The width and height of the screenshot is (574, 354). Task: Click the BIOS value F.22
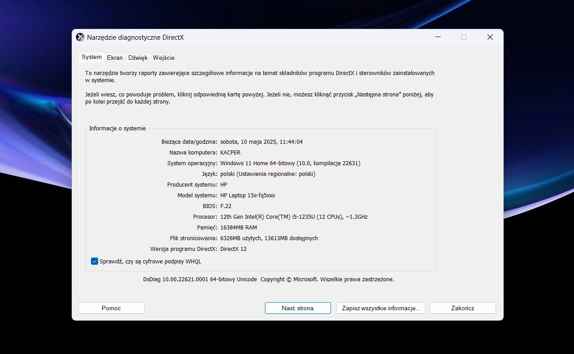pyautogui.click(x=226, y=206)
